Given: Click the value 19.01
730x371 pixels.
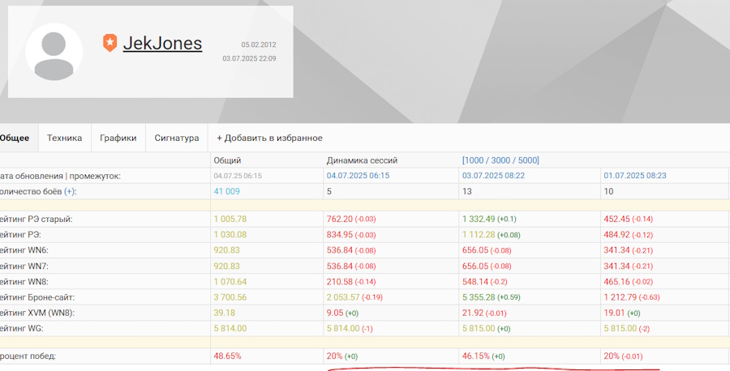Looking at the screenshot, I should click(x=614, y=313).
